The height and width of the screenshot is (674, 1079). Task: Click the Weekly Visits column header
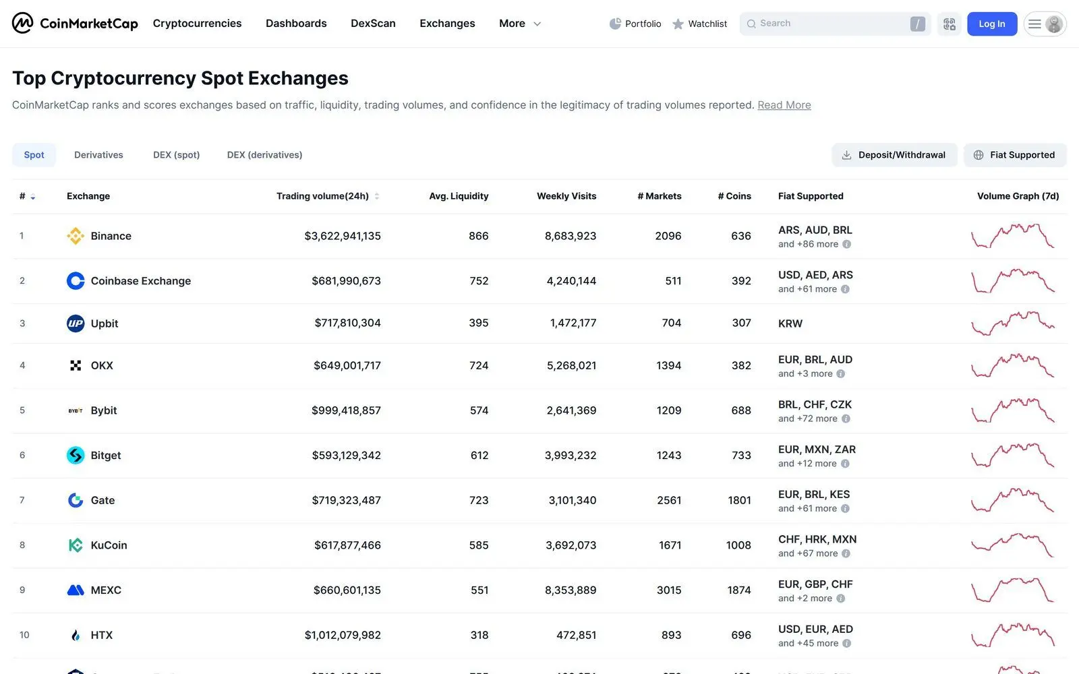pyautogui.click(x=566, y=196)
